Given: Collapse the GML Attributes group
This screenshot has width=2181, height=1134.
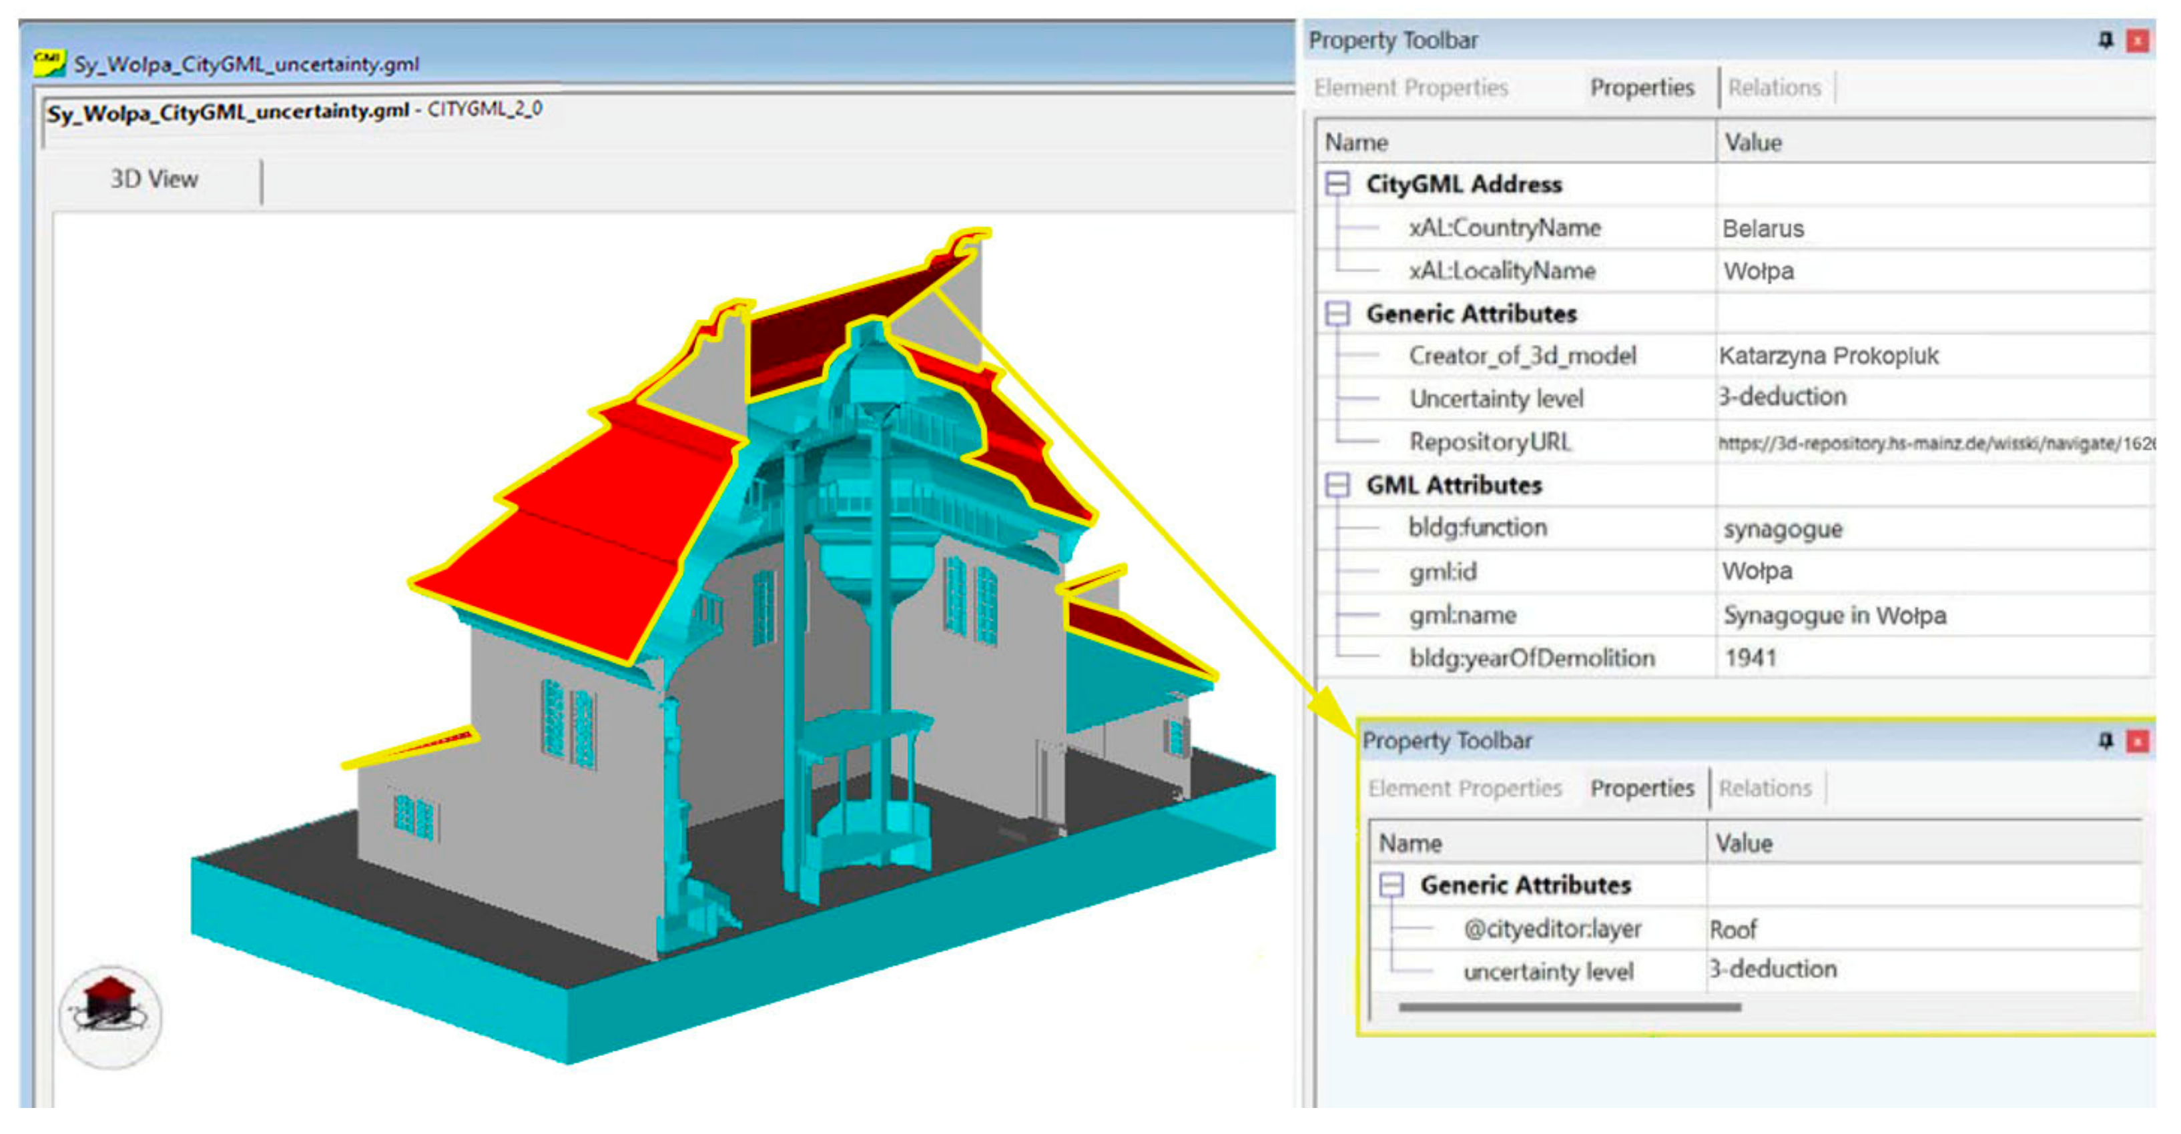Looking at the screenshot, I should 1337,485.
